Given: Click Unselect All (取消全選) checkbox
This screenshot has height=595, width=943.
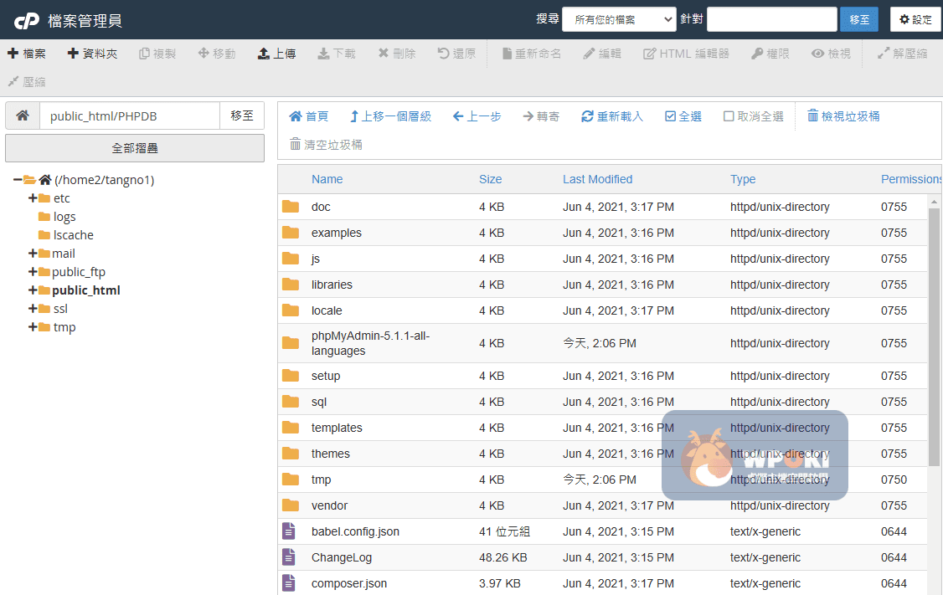Looking at the screenshot, I should coord(729,116).
